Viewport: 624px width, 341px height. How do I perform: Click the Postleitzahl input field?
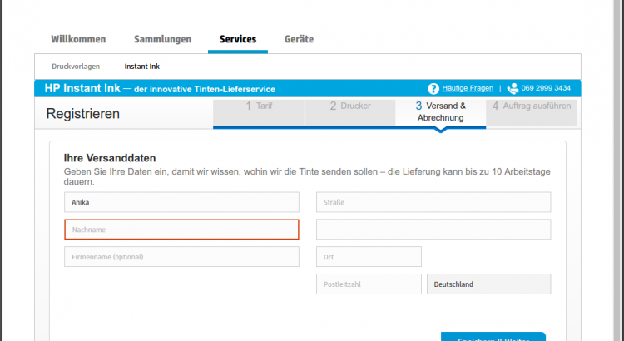point(369,284)
